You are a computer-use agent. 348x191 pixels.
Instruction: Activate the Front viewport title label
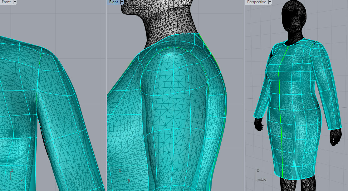pos(6,2)
